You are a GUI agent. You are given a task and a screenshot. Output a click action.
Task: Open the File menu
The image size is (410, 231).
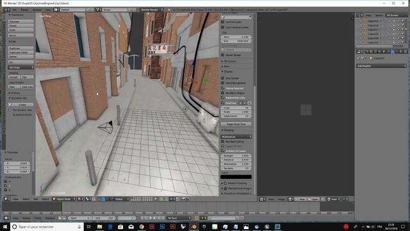point(15,10)
